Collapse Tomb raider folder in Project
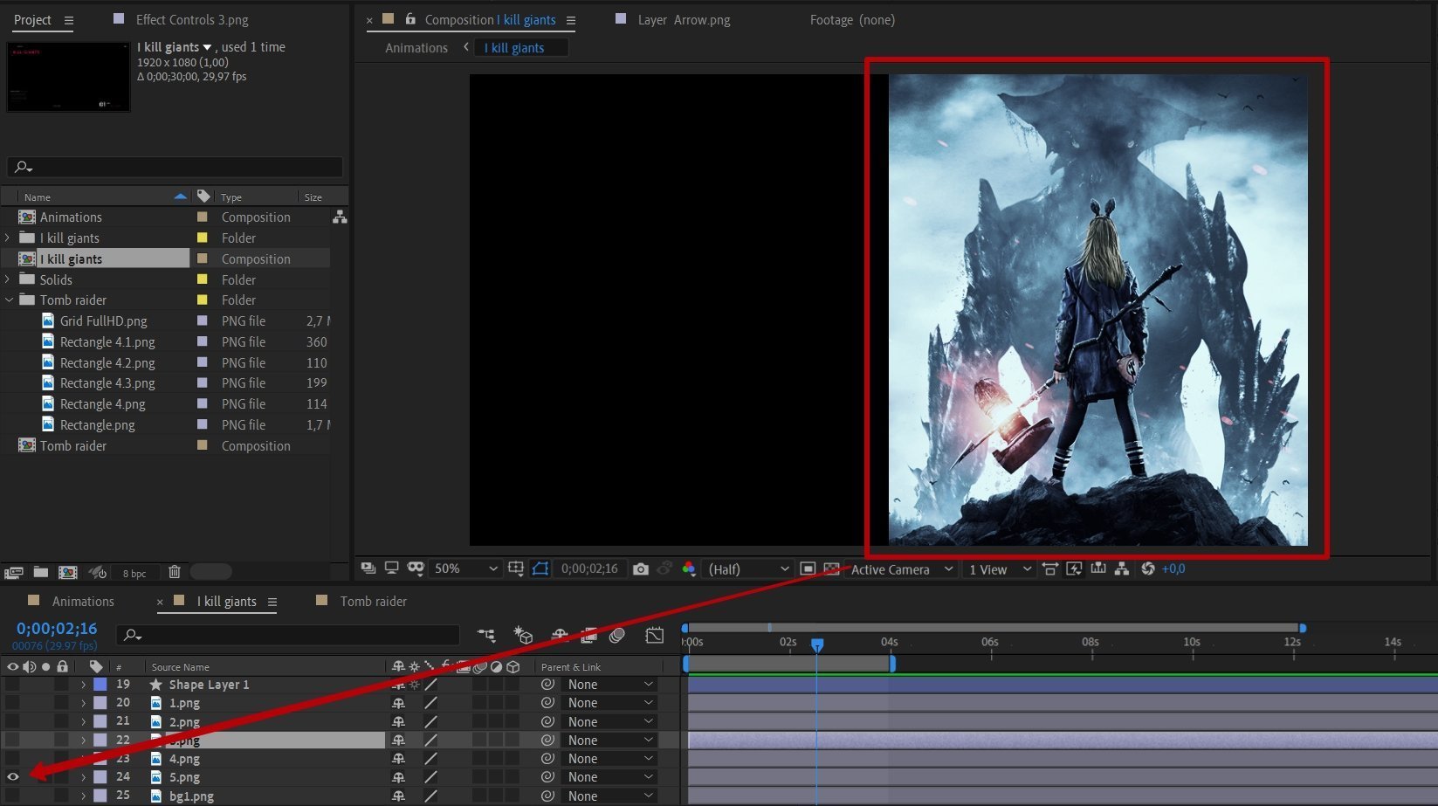The width and height of the screenshot is (1438, 806). (9, 300)
